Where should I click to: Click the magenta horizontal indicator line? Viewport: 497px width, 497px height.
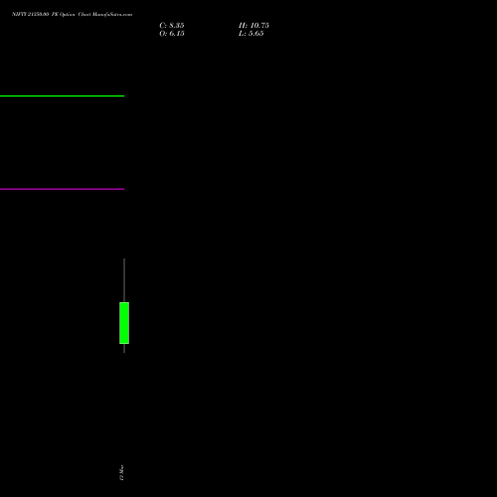(63, 189)
